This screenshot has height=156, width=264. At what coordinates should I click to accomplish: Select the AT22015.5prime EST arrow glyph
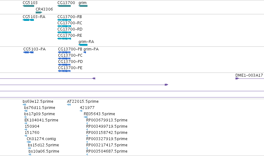(69, 105)
